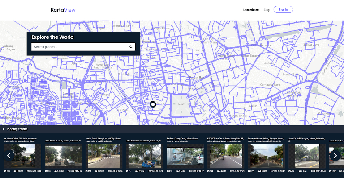Image resolution: width=344 pixels, height=178 pixels.
Task: Click the search magnifier icon
Action: pyautogui.click(x=131, y=47)
